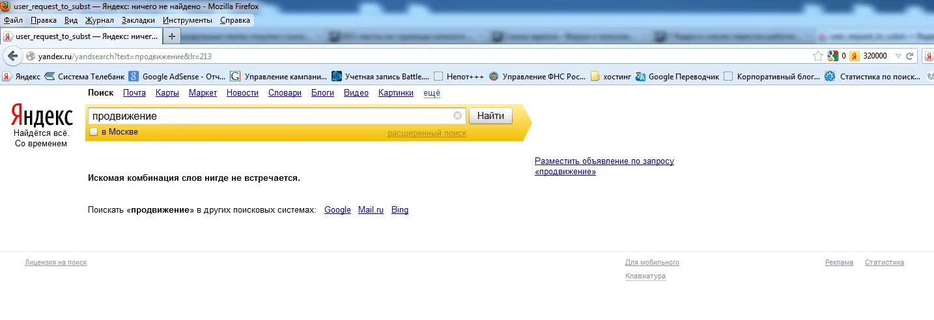Viewport: 934px width, 320px height.
Task: Click the globe site identity icon
Action: click(30, 57)
